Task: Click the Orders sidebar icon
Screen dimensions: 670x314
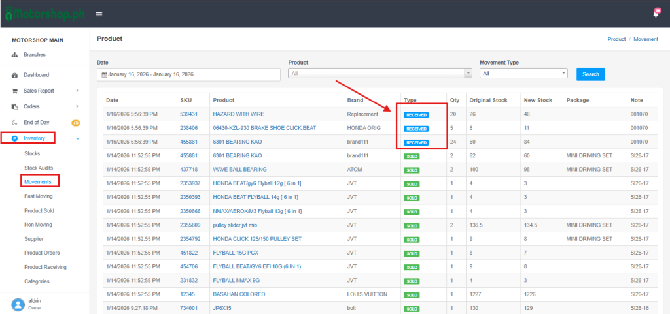Action: [x=15, y=106]
